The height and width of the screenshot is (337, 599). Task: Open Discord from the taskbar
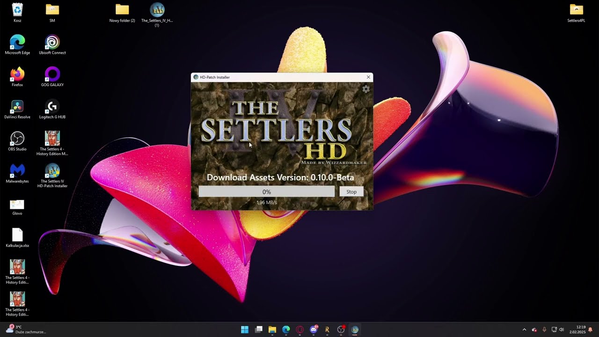[x=314, y=330]
